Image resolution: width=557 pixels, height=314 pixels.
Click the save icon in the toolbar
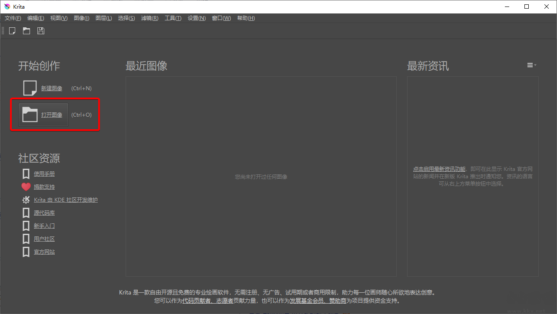coord(40,30)
